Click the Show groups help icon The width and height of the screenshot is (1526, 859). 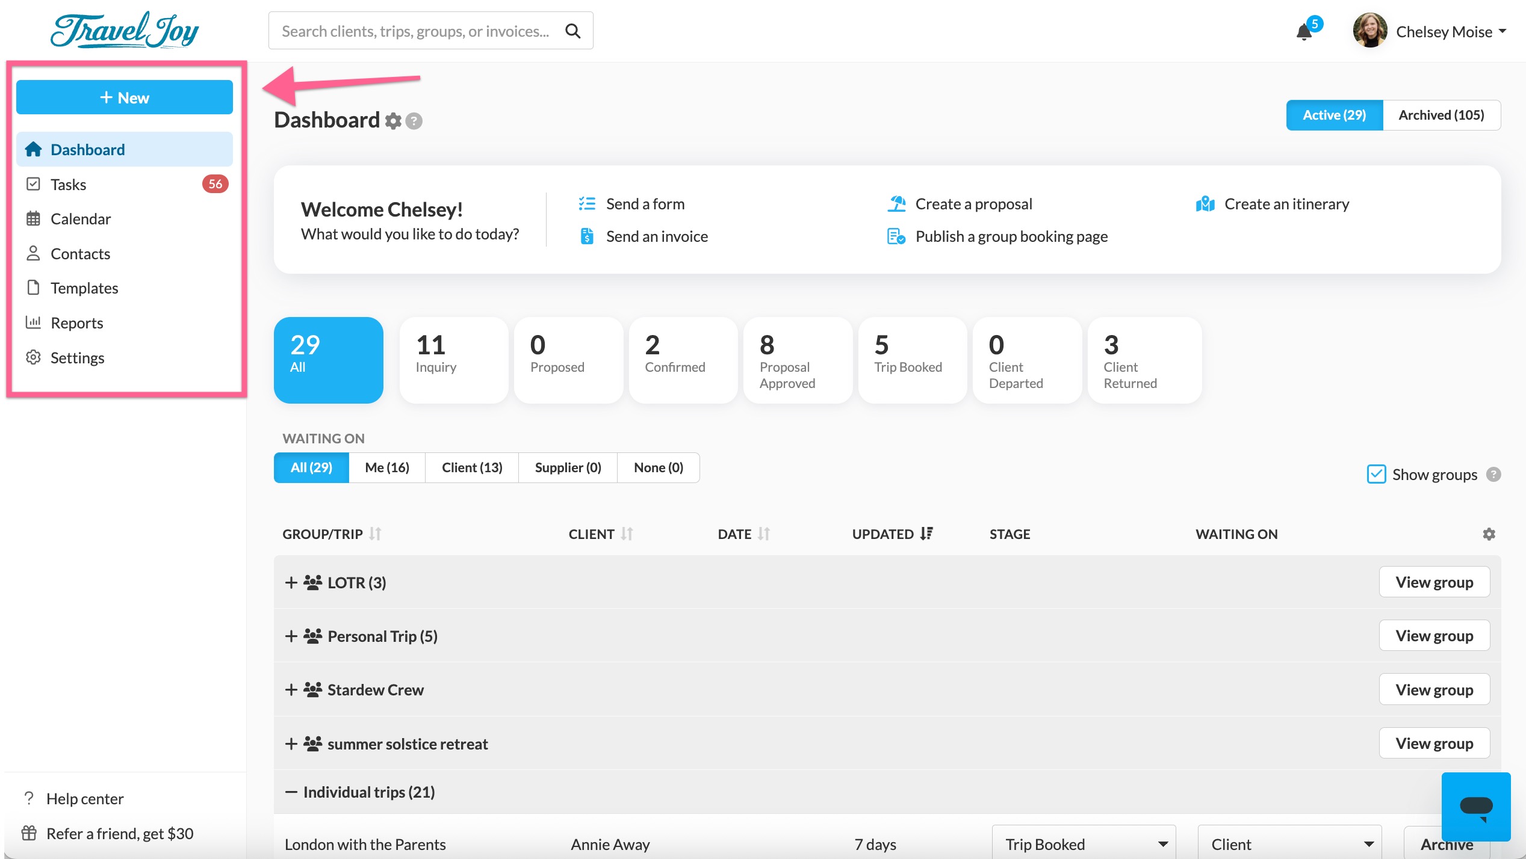point(1493,475)
